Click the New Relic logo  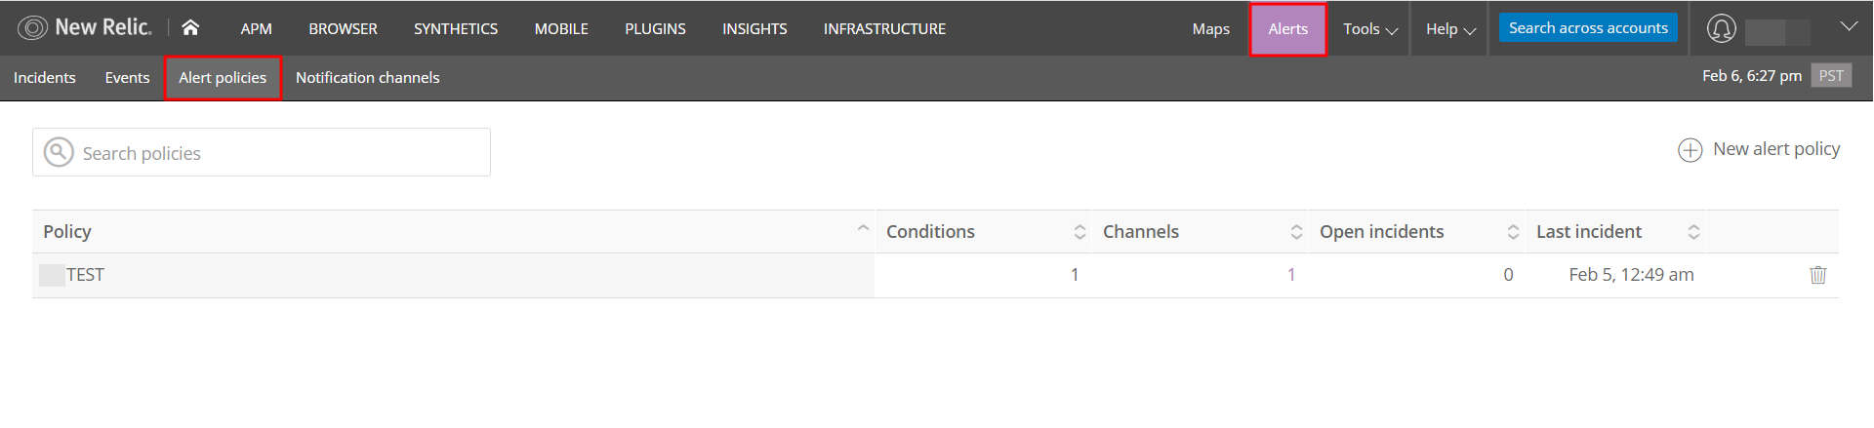(x=85, y=28)
